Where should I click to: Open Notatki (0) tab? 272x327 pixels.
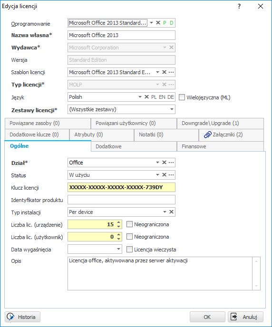coord(166,135)
